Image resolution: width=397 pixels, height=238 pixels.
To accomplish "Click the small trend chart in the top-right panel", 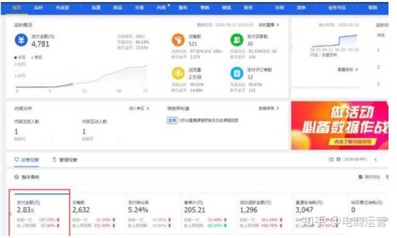I will coord(334,42).
